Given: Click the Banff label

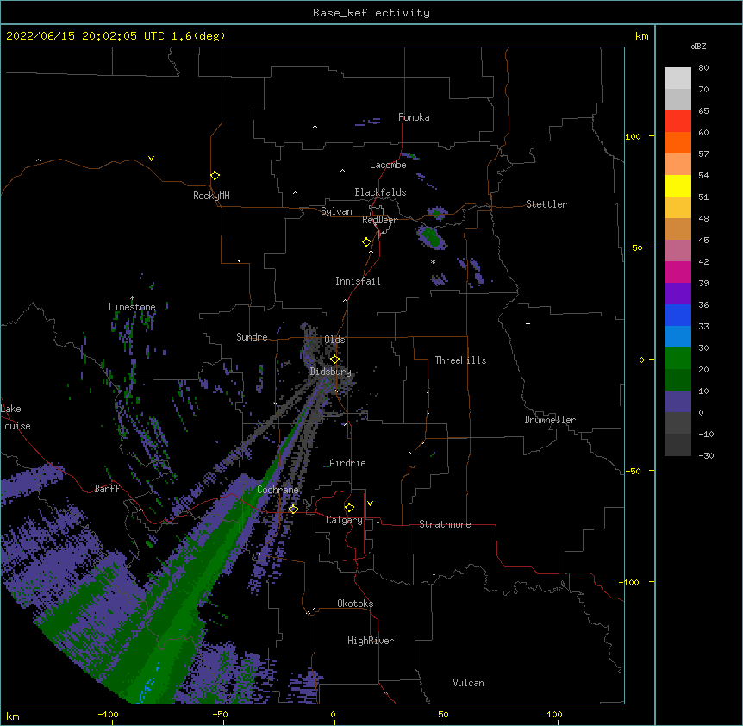Looking at the screenshot, I should pyautogui.click(x=107, y=489).
